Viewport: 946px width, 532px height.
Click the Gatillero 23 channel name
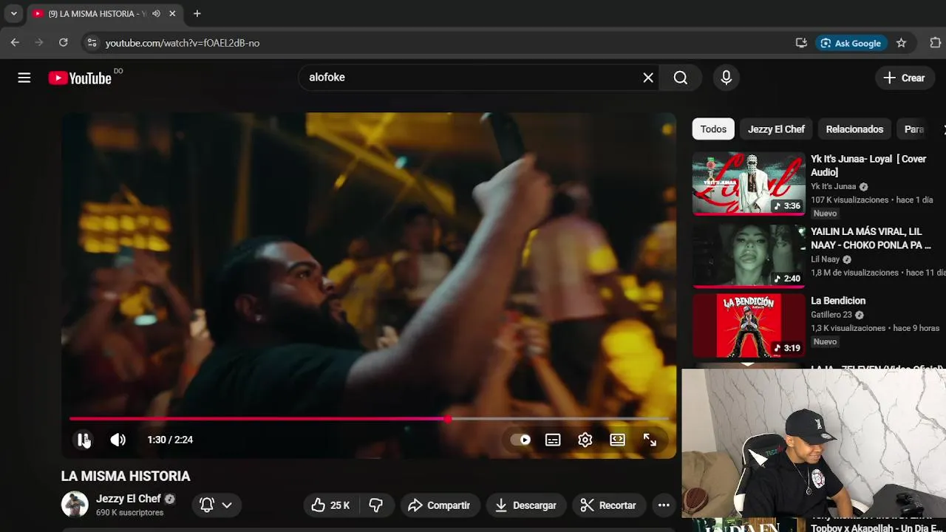(x=831, y=315)
